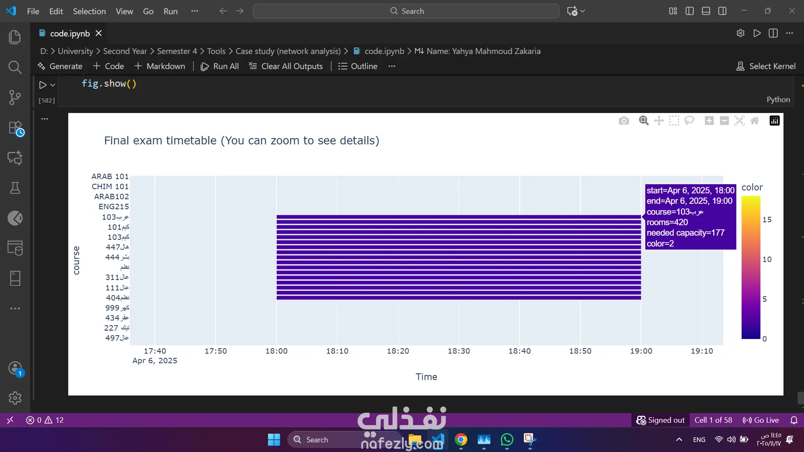Screen dimensions: 804x452
Task: Select the Plotly zoom tool
Action: pyautogui.click(x=644, y=121)
